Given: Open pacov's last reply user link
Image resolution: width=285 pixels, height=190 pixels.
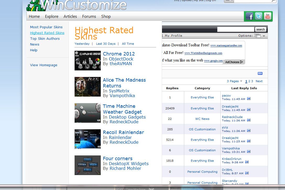Looking at the screenshot, I should (226, 96).
